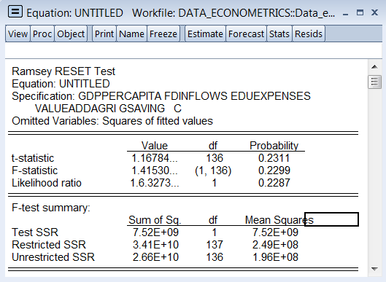The width and height of the screenshot is (386, 282).
Task: Open the Forecast dialog
Action: click(246, 34)
